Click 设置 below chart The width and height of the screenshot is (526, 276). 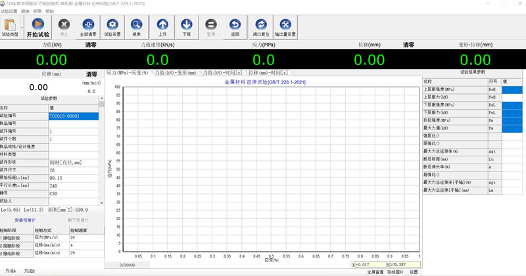tap(414, 272)
